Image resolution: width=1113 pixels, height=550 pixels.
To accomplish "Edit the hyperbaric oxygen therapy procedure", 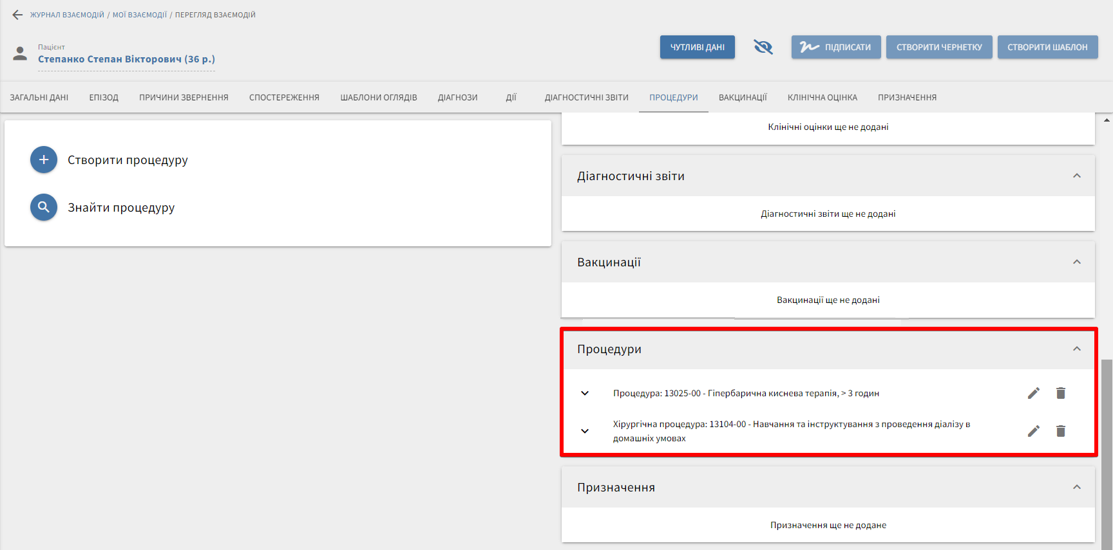I will click(x=1033, y=393).
